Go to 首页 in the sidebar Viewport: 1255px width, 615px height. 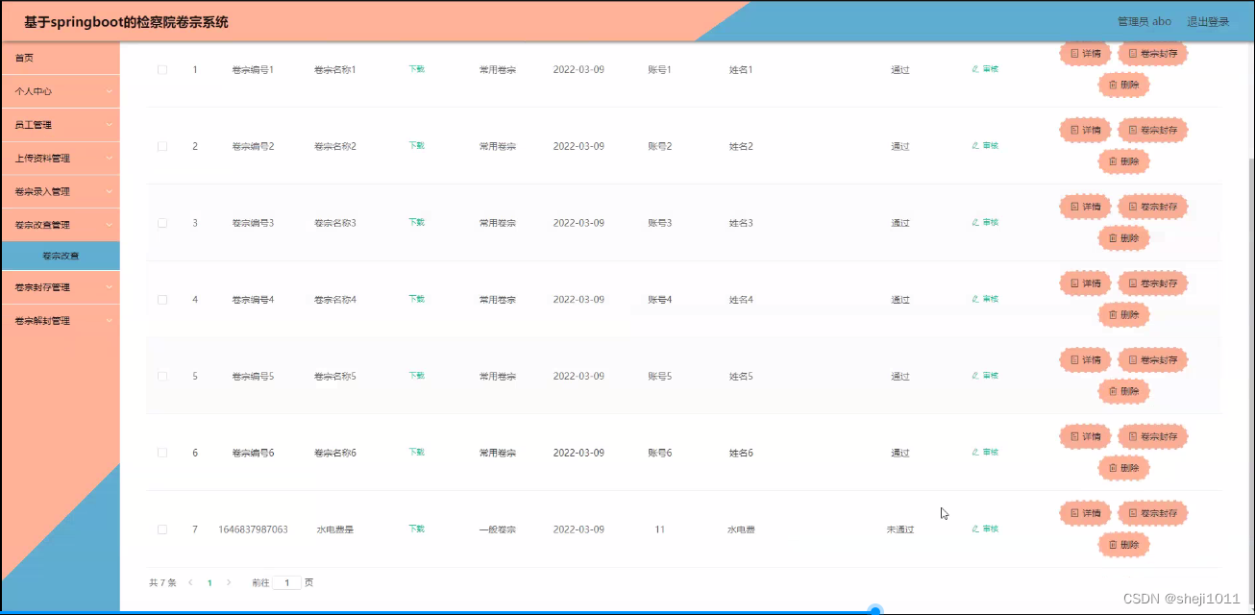pyautogui.click(x=60, y=60)
